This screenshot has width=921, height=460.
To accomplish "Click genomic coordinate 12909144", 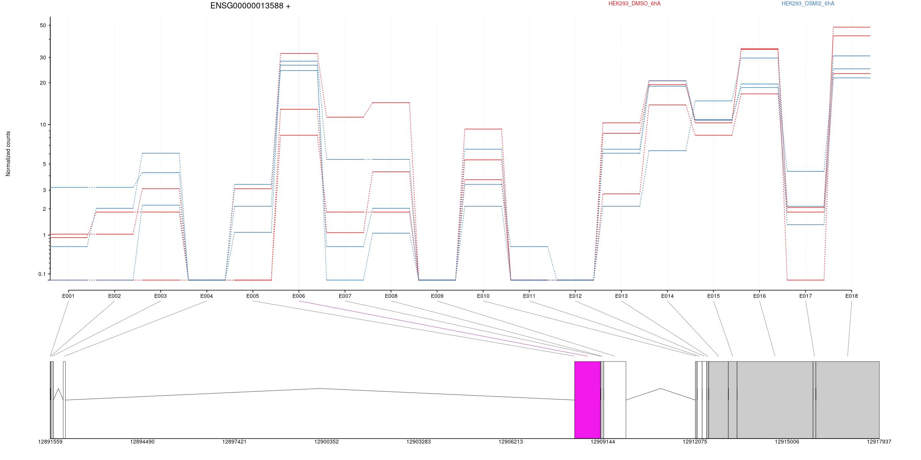I will pos(603,442).
